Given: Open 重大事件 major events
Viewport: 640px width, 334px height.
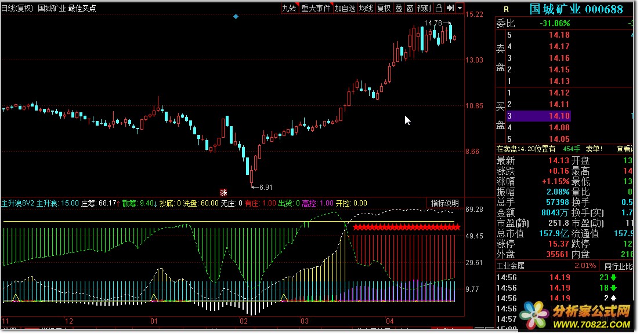Looking at the screenshot, I should (x=316, y=8).
